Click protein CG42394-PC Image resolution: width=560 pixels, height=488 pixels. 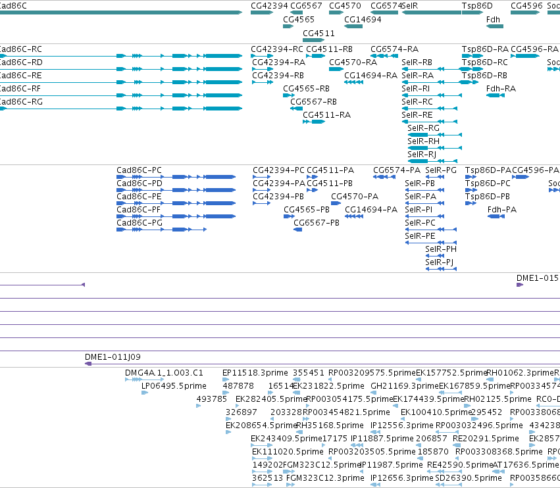[x=278, y=170]
